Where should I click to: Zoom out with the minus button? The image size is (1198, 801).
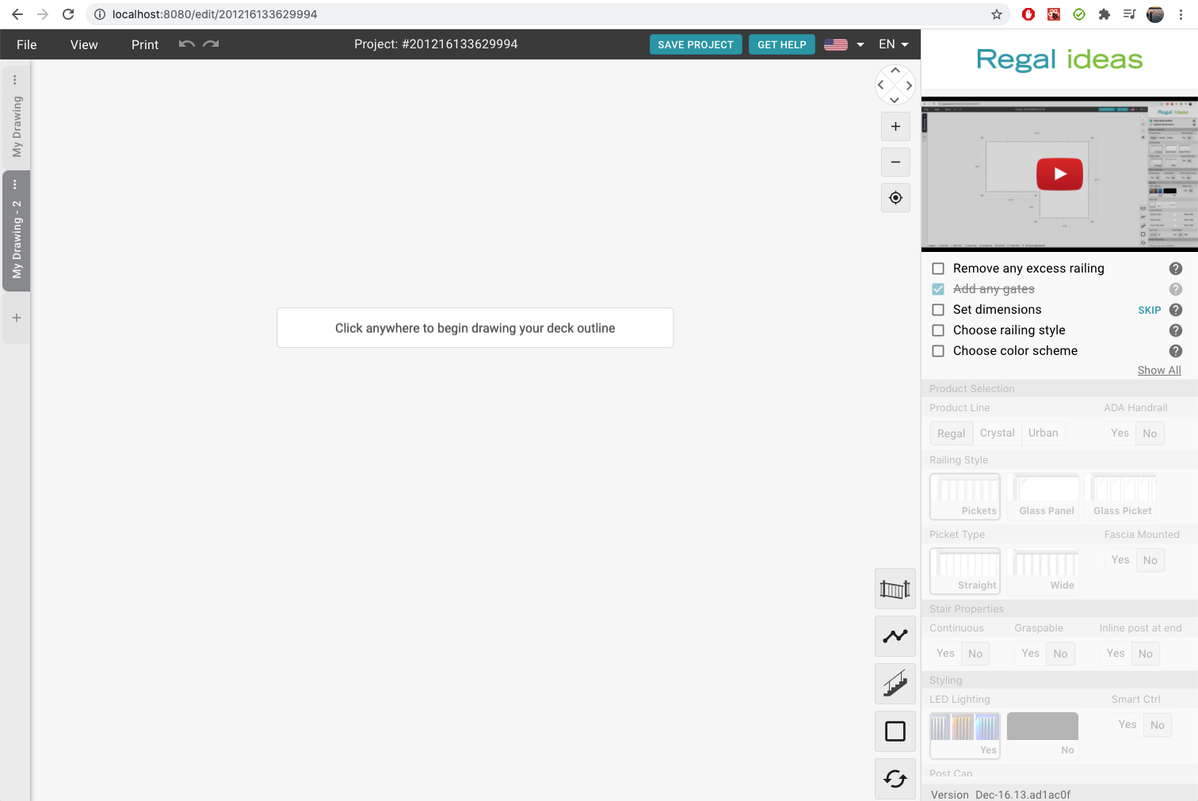(895, 162)
